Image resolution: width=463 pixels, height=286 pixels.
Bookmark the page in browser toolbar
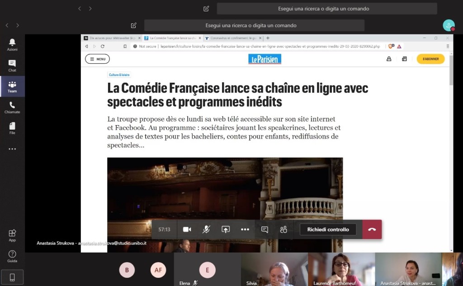(125, 47)
